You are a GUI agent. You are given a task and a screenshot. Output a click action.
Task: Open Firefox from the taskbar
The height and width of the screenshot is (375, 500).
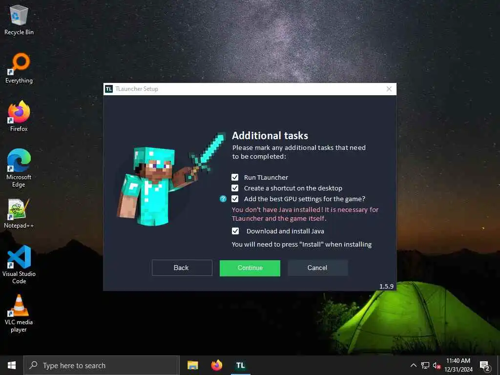point(216,365)
